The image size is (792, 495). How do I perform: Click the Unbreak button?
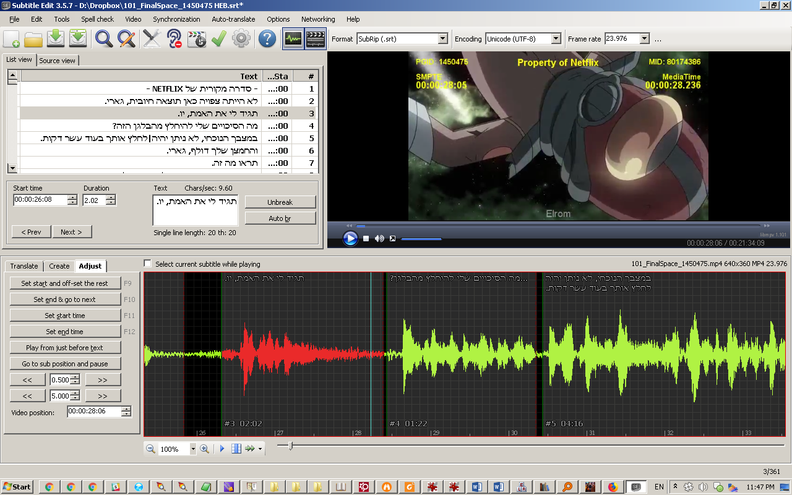point(280,202)
